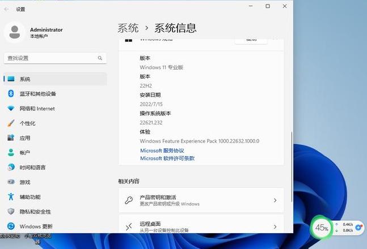The width and height of the screenshot is (367, 249).
Task: Select OS build number 22621.232
Action: (x=151, y=123)
